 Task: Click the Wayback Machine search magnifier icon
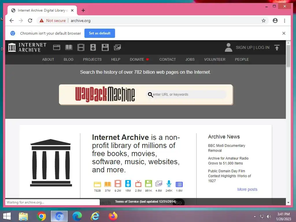point(150,95)
